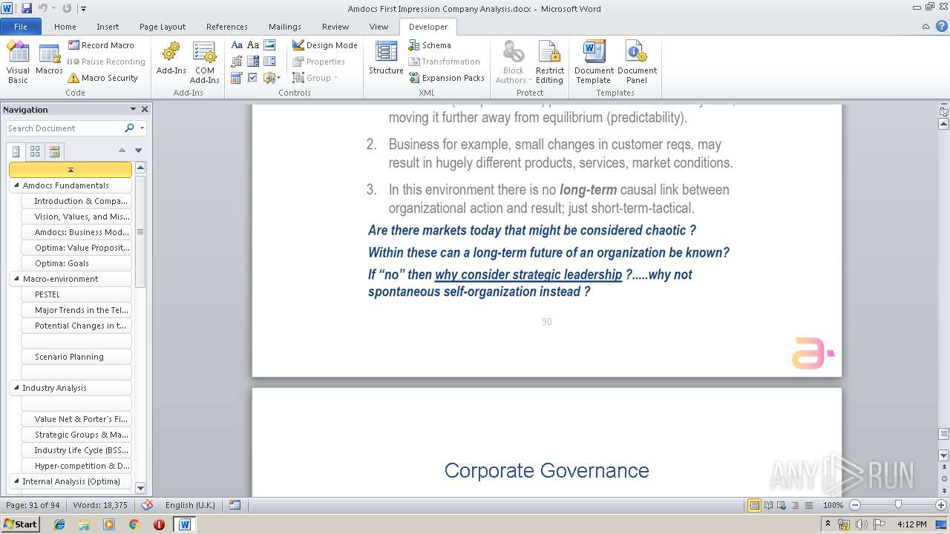
Task: Insert Combo Box content control
Action: [253, 62]
